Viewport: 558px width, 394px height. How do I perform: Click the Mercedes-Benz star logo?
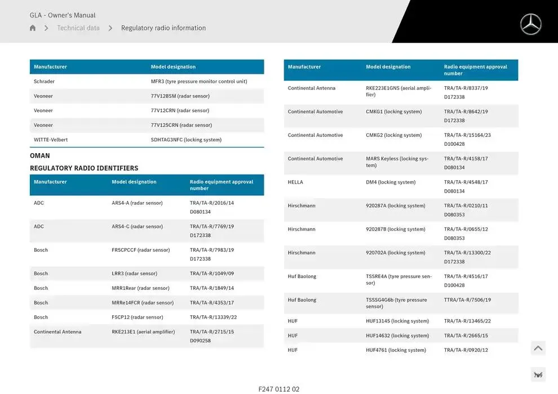tap(530, 24)
